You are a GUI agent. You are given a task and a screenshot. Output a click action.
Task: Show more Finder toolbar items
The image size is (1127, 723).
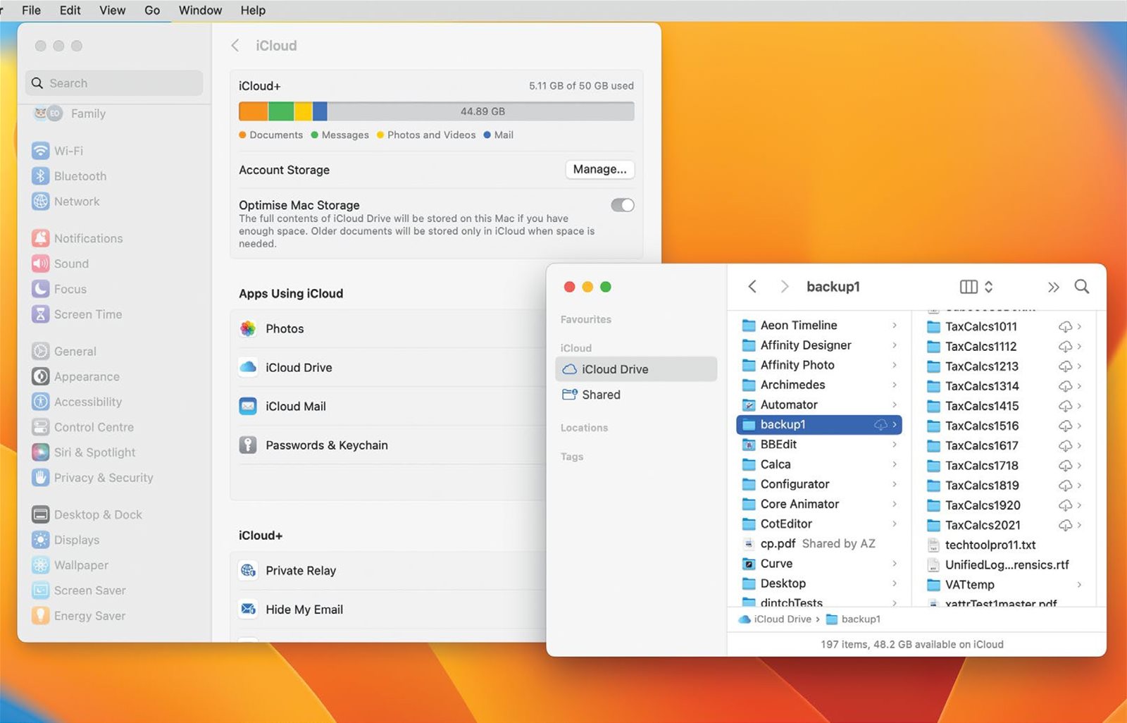(1053, 287)
